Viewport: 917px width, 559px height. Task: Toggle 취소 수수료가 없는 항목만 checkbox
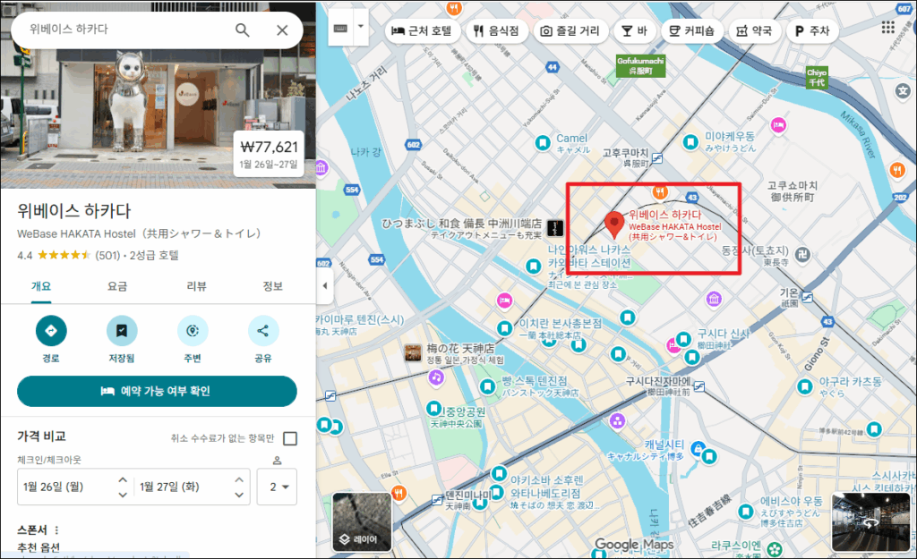[x=289, y=438]
